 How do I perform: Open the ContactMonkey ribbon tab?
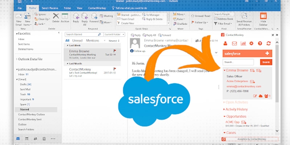tap(97, 8)
